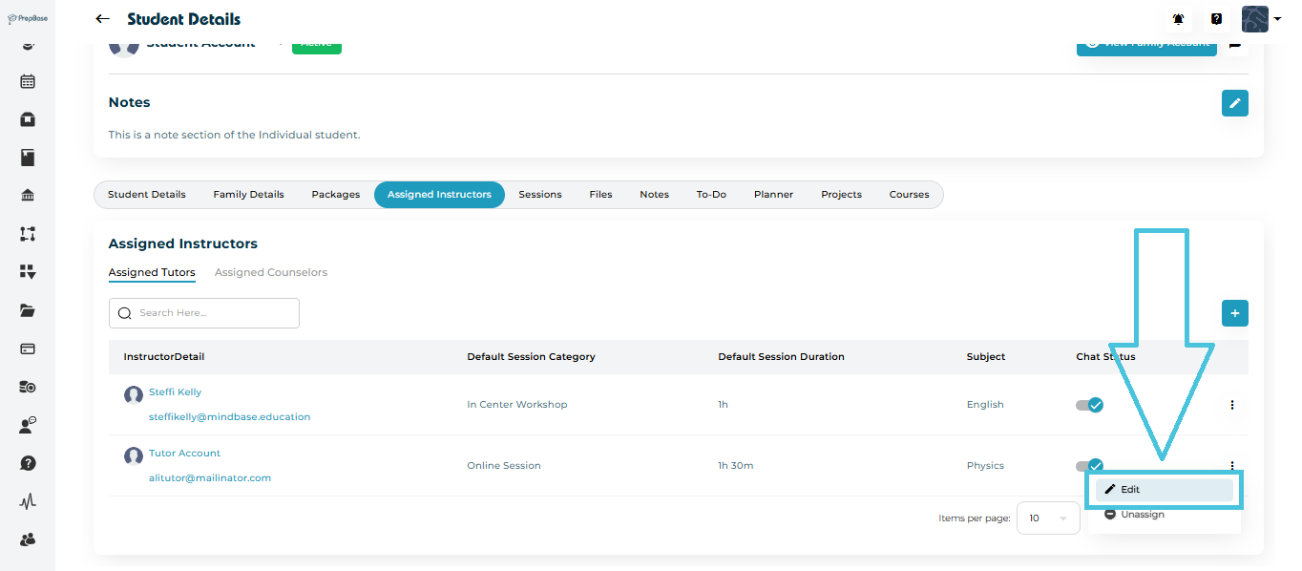Open three-dot menu for Steffi Kelly row
Image resolution: width=1302 pixels, height=571 pixels.
tap(1231, 405)
